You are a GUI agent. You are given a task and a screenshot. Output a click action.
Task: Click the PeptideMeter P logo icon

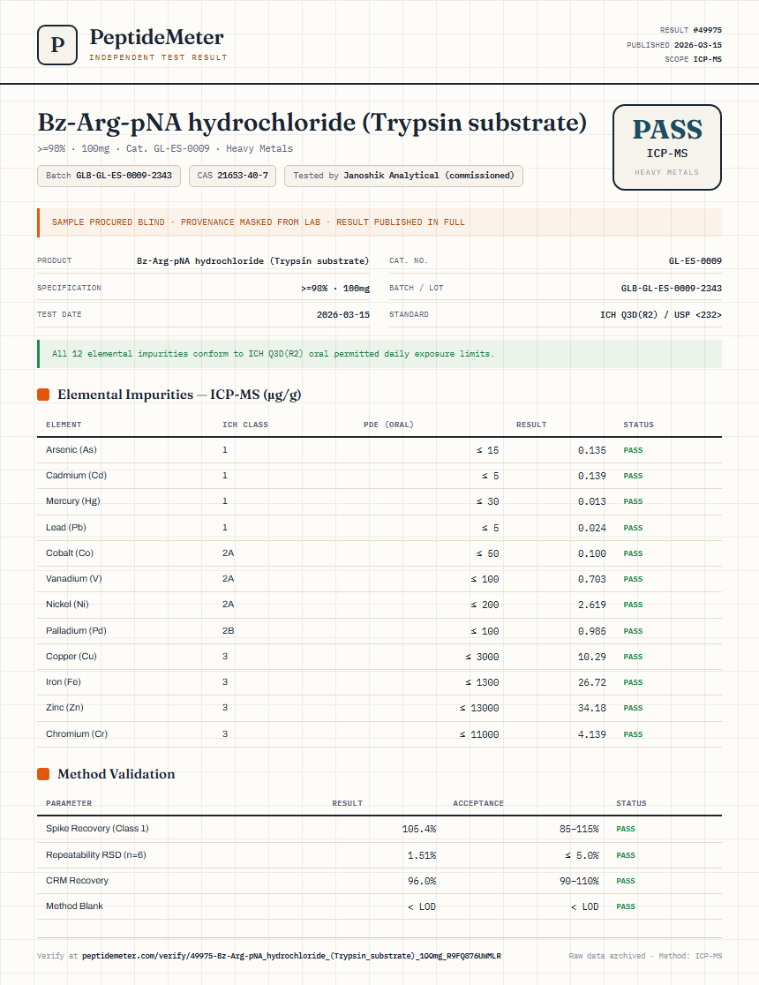(57, 45)
